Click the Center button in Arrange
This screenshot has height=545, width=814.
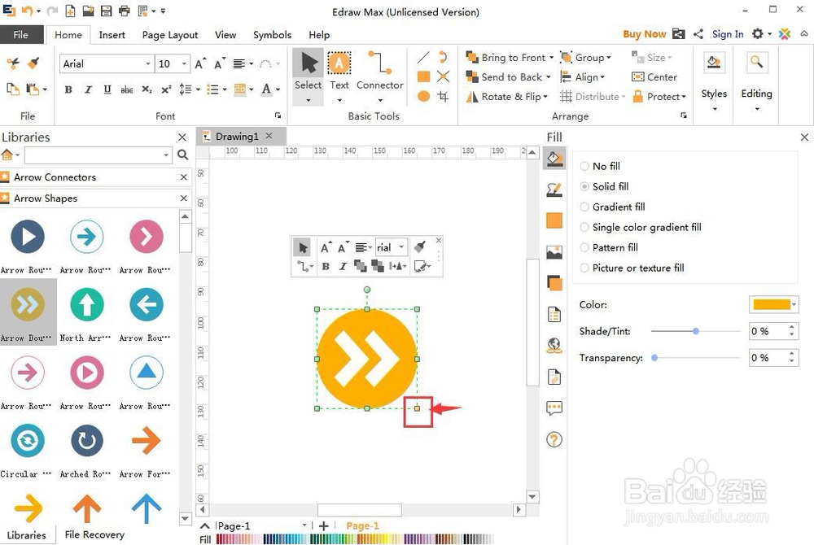click(654, 76)
